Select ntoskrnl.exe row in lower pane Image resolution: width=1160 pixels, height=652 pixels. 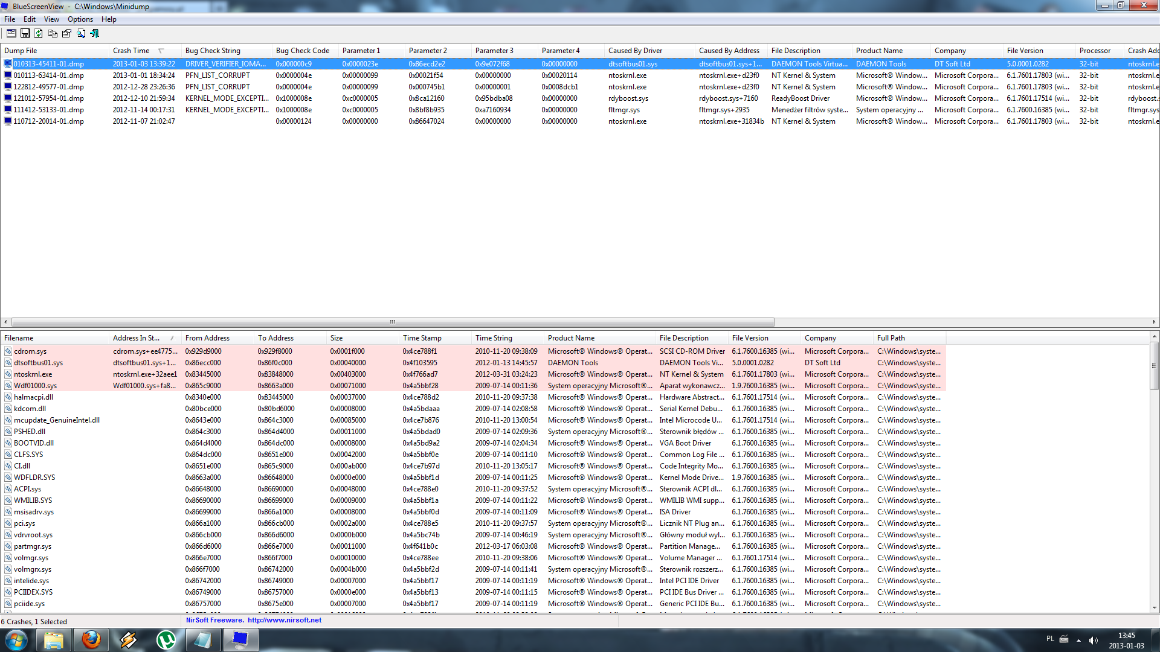click(x=473, y=374)
